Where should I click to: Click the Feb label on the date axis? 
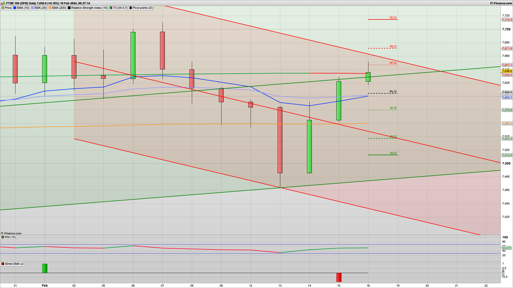(45, 285)
